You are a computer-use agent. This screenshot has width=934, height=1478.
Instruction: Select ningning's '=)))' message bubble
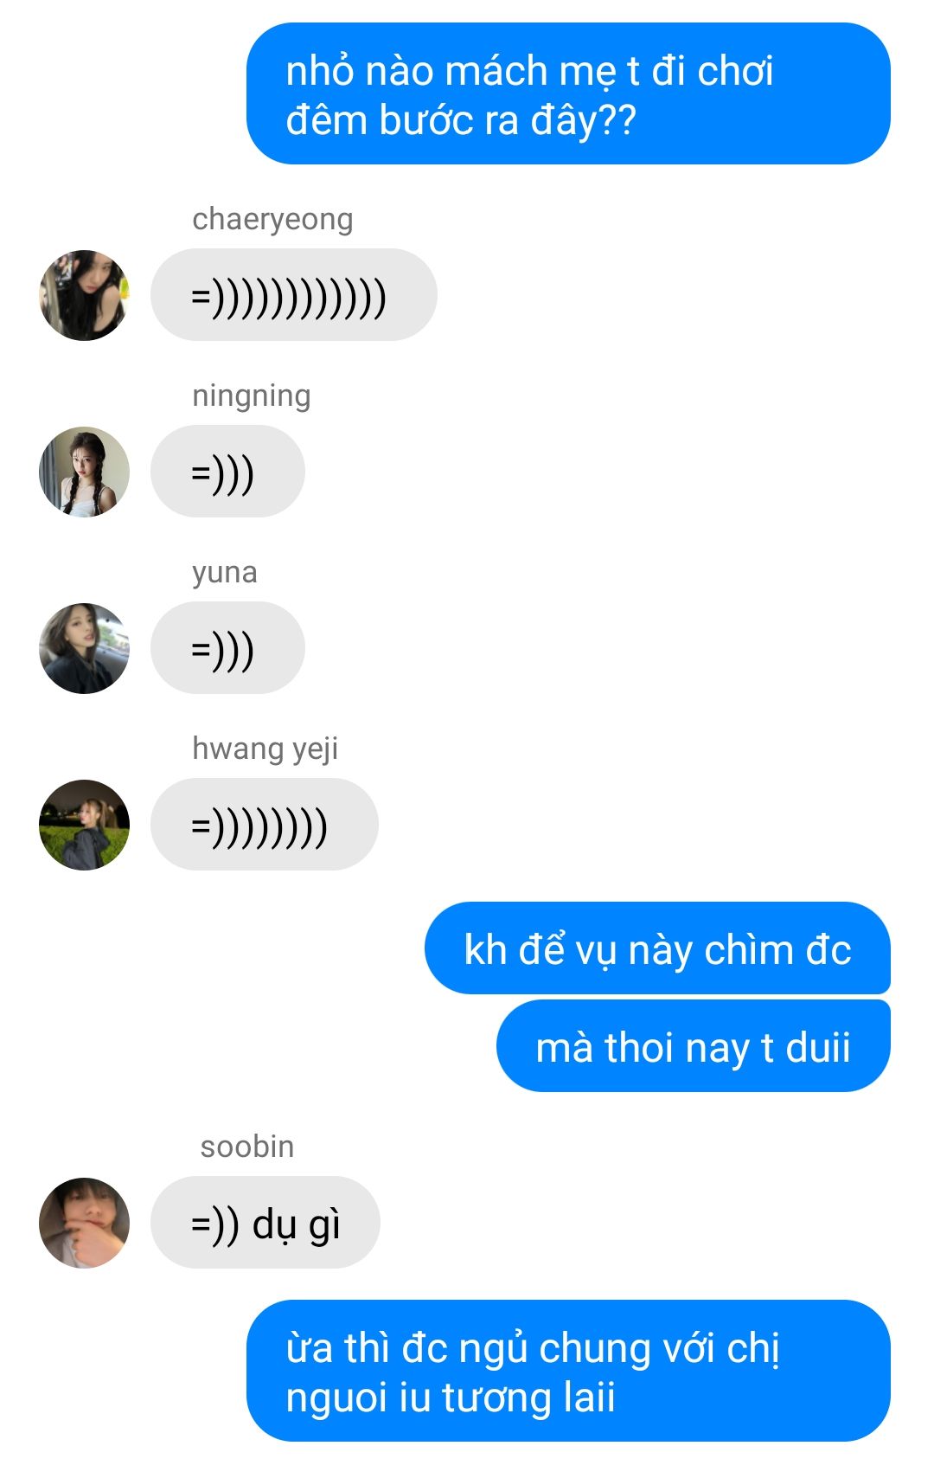pyautogui.click(x=227, y=472)
